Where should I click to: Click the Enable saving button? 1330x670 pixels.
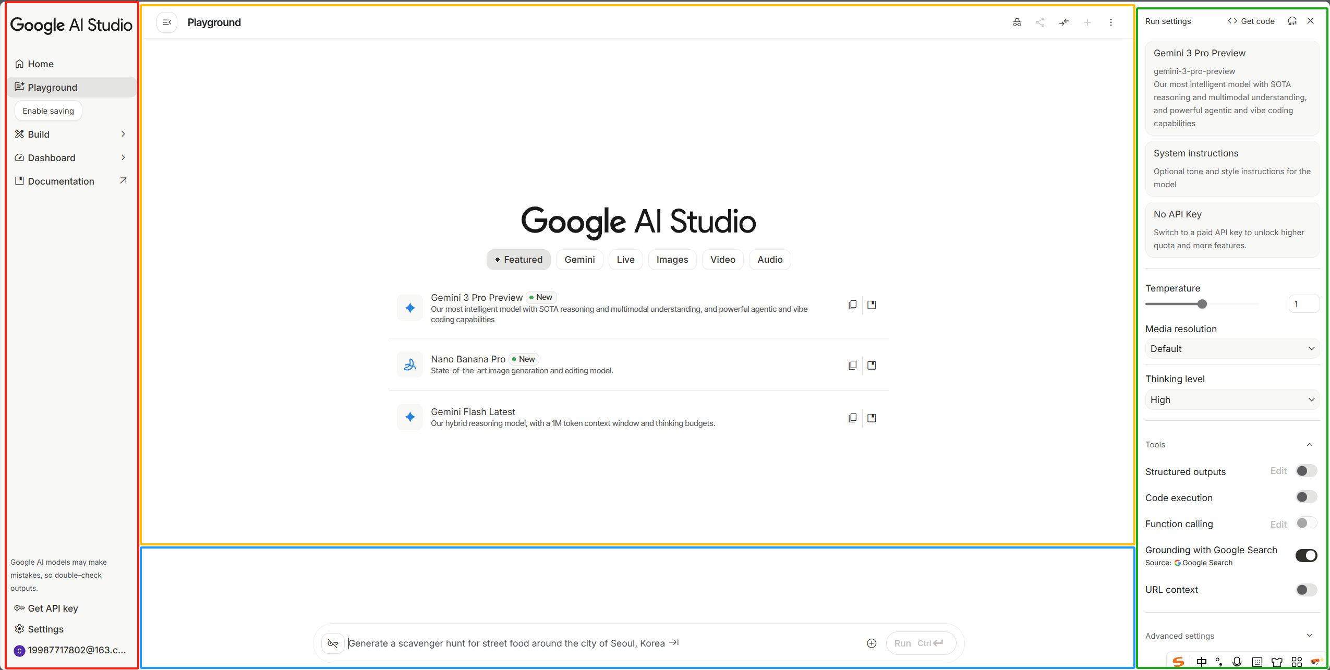[x=49, y=111]
